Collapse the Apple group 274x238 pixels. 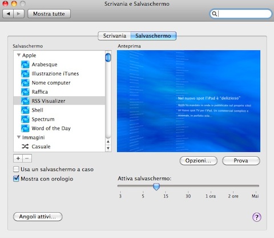19,55
